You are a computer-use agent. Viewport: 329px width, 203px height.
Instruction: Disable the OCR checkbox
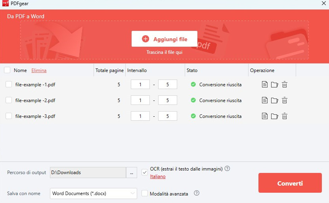tap(145, 173)
